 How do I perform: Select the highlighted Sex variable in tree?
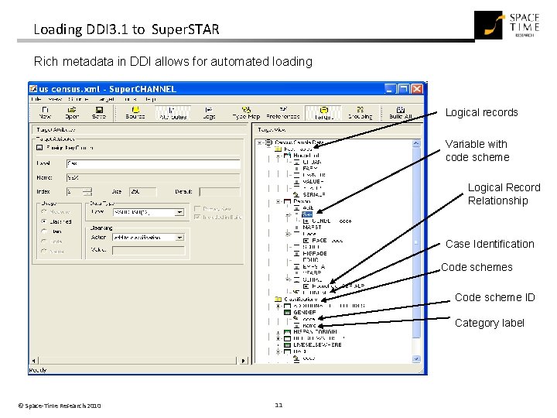[x=307, y=214]
